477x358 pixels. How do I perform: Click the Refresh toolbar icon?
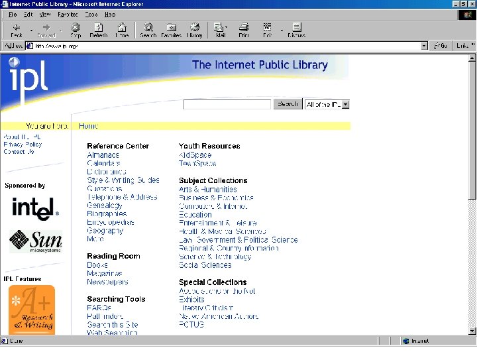(99, 28)
